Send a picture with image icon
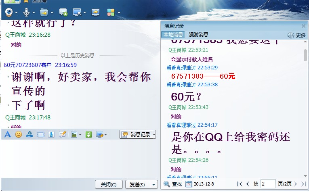 [x=74, y=135]
